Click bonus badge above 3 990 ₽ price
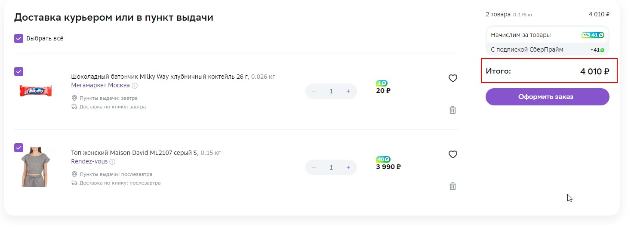This screenshot has height=225, width=631. [383, 159]
